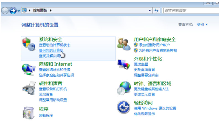Click the Appearance and Personalization monitor icon
This screenshot has height=133, width=219.
pos(124,65)
